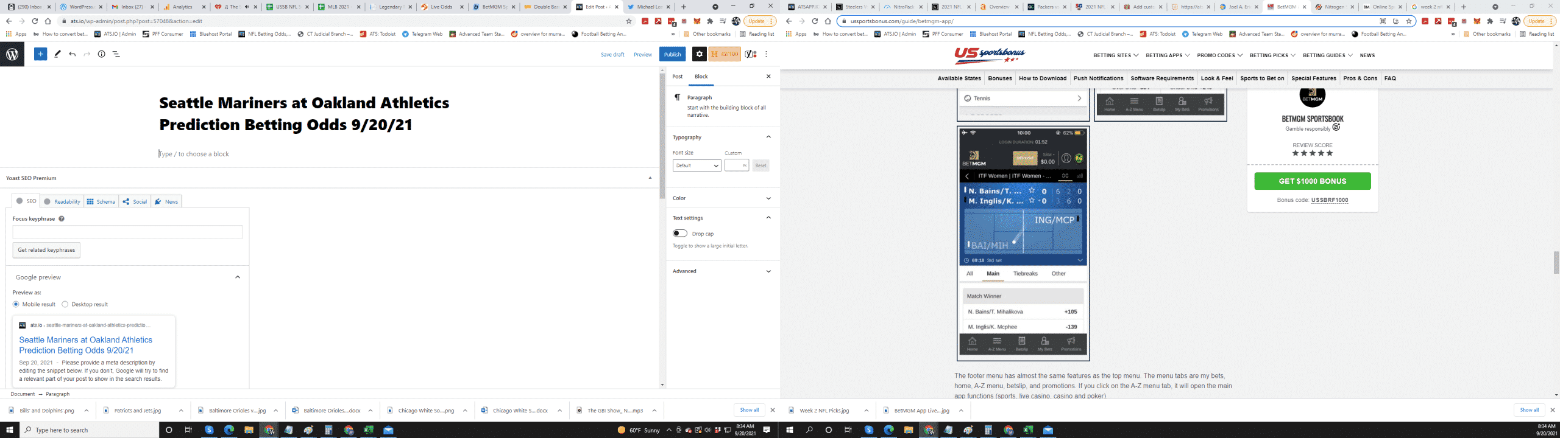Go to Chrome home page in left window

click(x=48, y=21)
